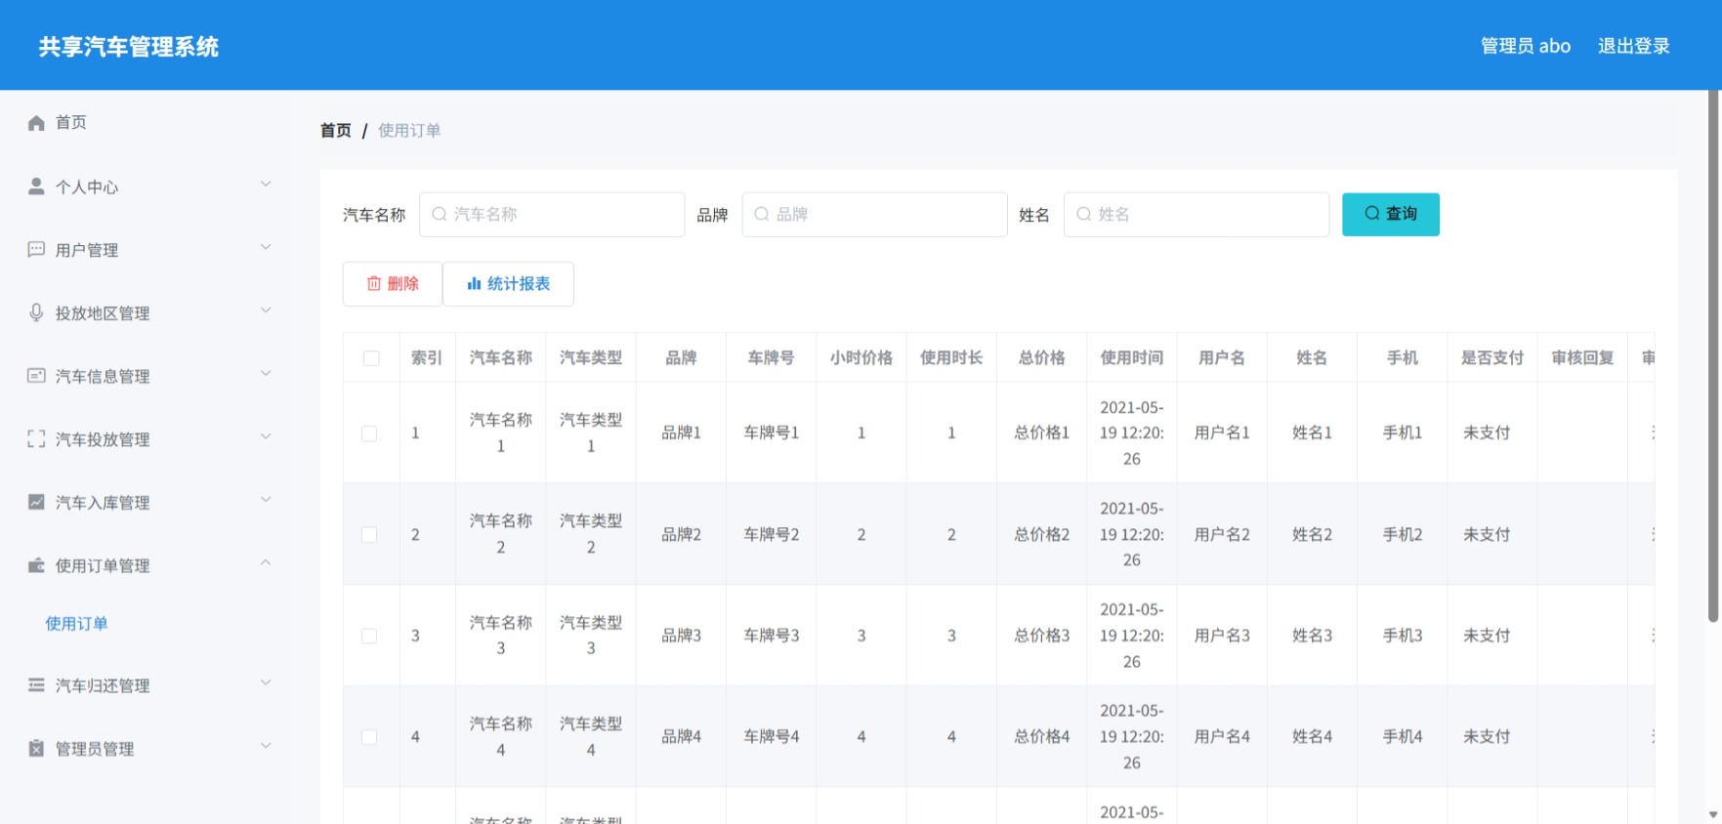Screen dimensions: 1722x824
Task: Click 未支付 in row 1
Action: tap(1487, 433)
